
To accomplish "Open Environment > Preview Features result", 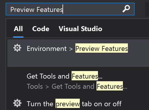I will 78,53.
